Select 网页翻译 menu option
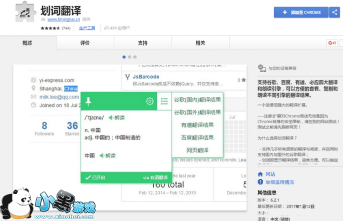The height and width of the screenshot is (221, 343). pos(197,150)
